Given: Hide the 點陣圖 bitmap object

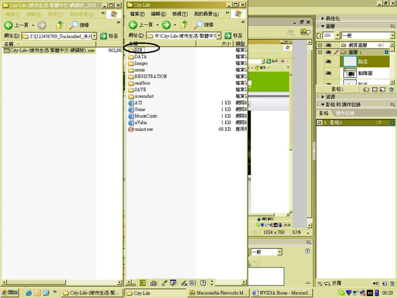Looking at the screenshot, I should 328,73.
